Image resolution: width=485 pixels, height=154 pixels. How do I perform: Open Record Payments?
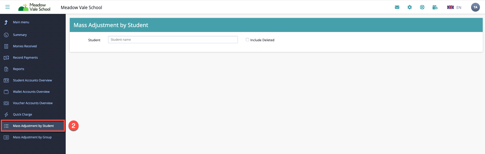[25, 58]
